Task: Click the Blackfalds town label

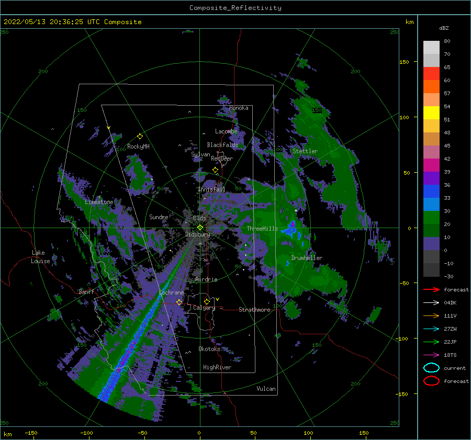Action: (222, 145)
